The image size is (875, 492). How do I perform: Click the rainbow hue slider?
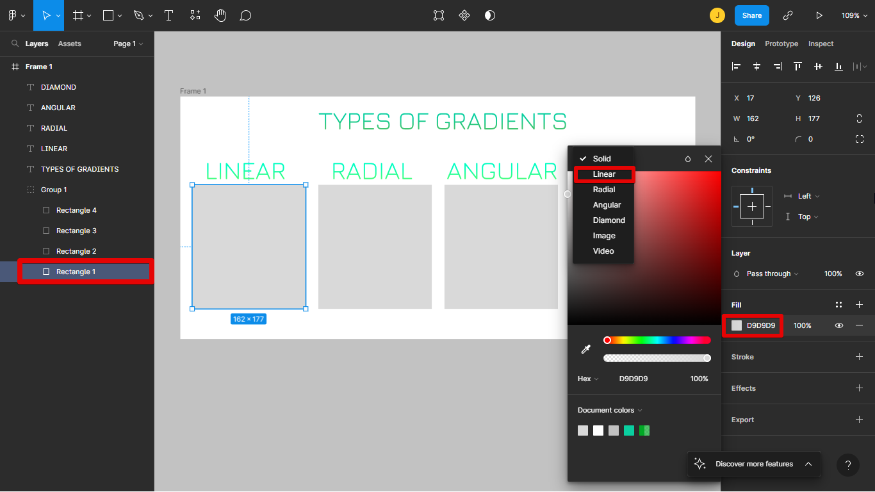pos(657,340)
